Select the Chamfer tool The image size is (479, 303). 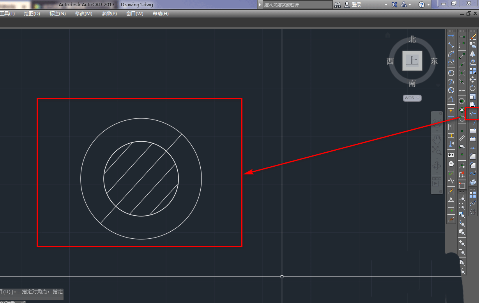tap(473, 156)
